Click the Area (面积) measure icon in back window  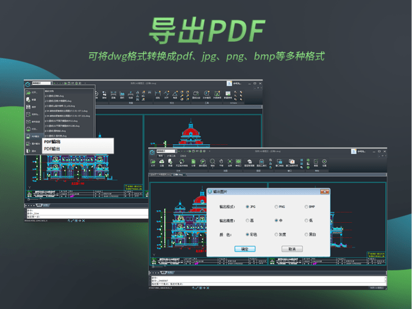122,94
